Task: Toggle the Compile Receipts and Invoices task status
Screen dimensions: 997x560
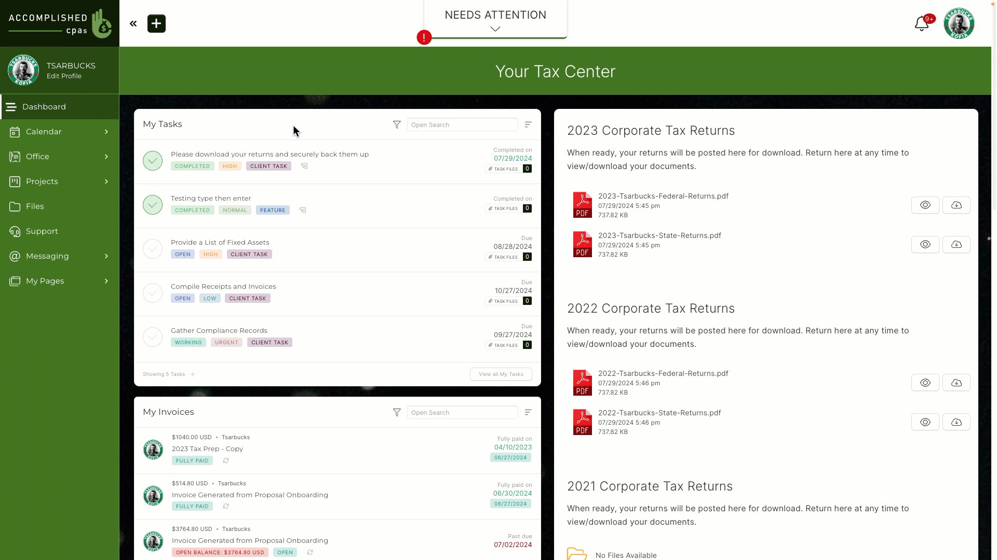Action: 153,292
